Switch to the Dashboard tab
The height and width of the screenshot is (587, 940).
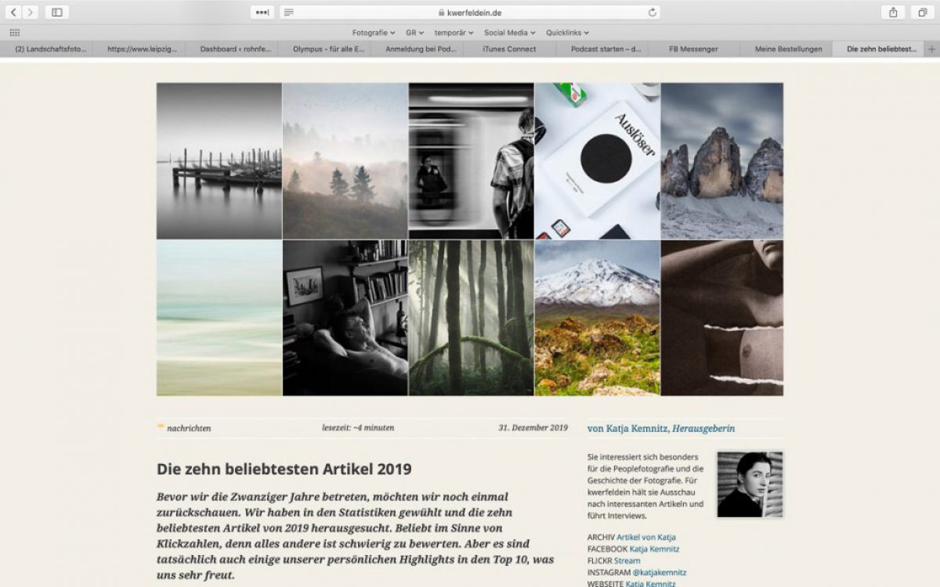pyautogui.click(x=231, y=49)
